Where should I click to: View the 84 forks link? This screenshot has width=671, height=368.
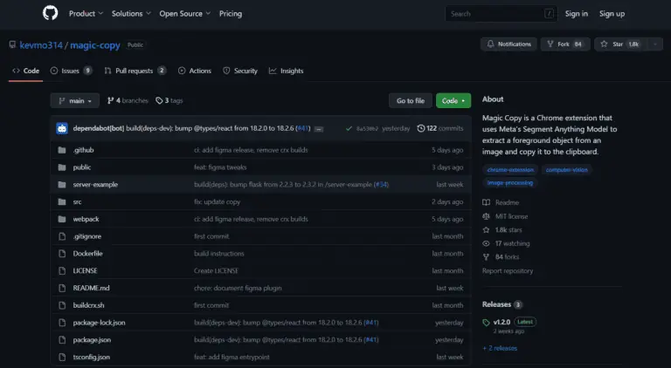pos(502,257)
